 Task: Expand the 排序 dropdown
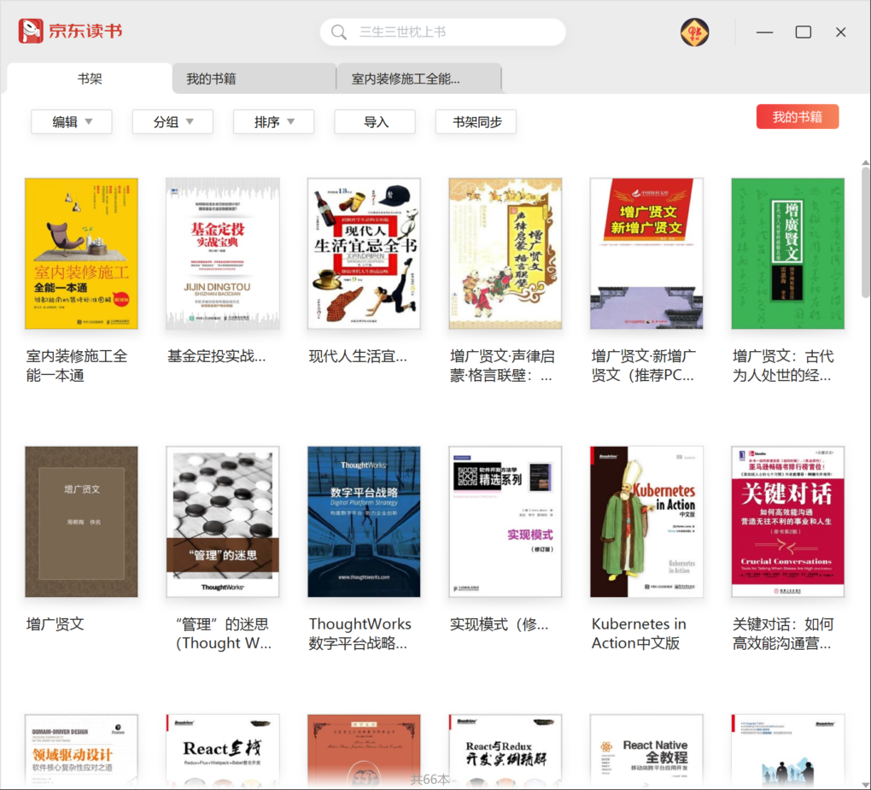pos(274,121)
